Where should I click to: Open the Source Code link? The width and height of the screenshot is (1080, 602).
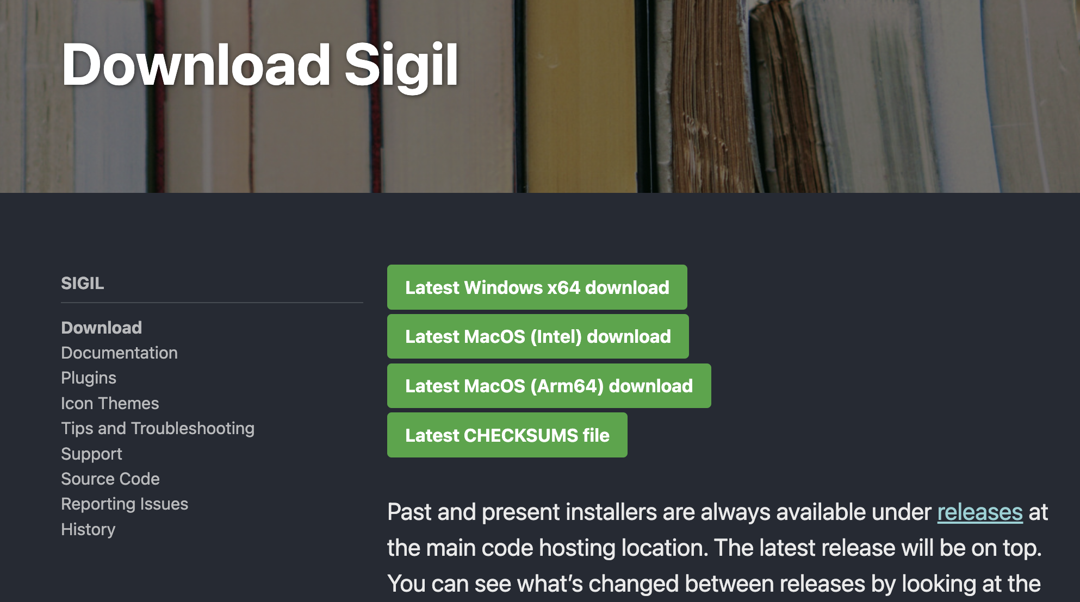pyautogui.click(x=110, y=479)
